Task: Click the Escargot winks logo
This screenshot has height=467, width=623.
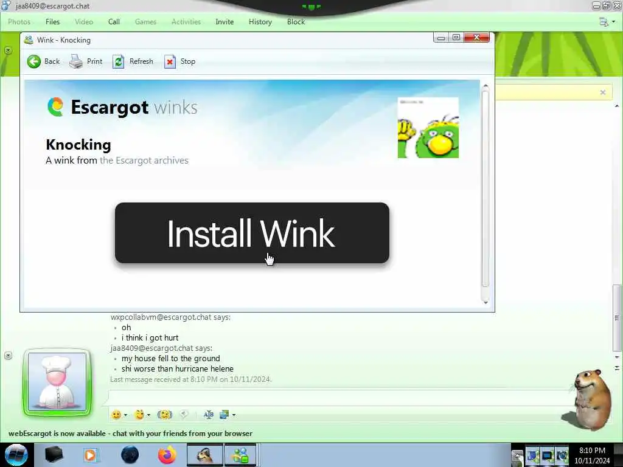Action: click(122, 107)
